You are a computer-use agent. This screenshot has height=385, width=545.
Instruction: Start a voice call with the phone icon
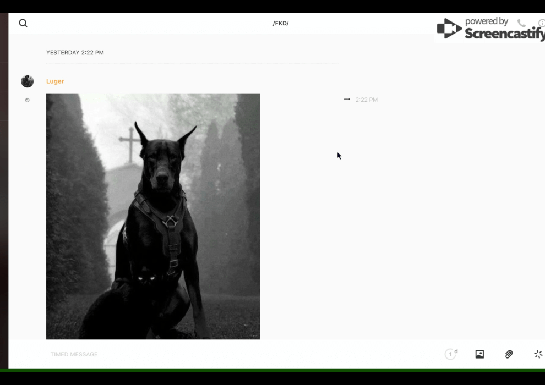coord(521,23)
